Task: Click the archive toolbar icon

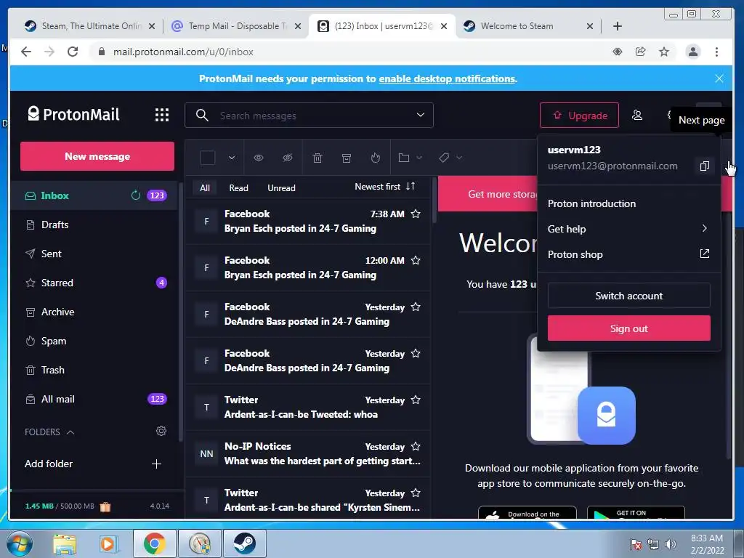Action: (347, 158)
